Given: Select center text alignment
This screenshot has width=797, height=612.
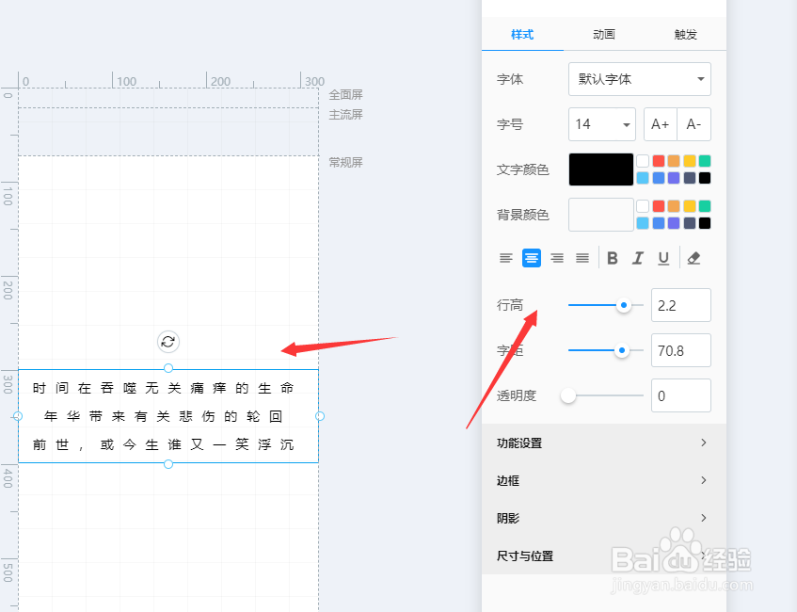Looking at the screenshot, I should (532, 257).
